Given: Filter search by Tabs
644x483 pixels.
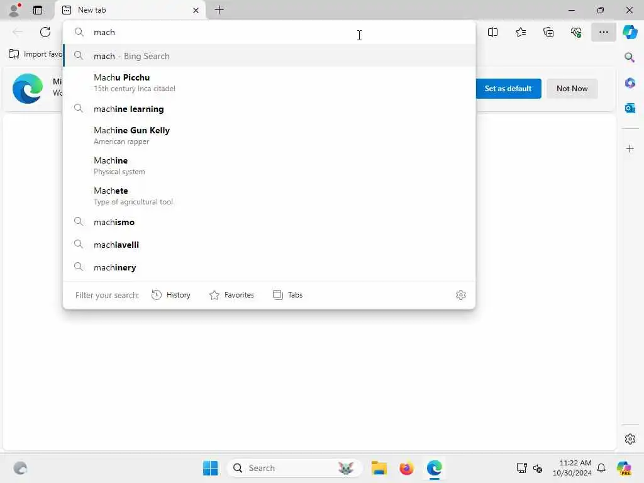Looking at the screenshot, I should [x=287, y=295].
